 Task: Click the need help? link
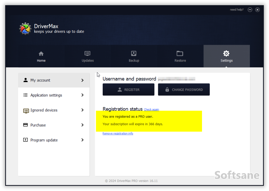click(237, 10)
